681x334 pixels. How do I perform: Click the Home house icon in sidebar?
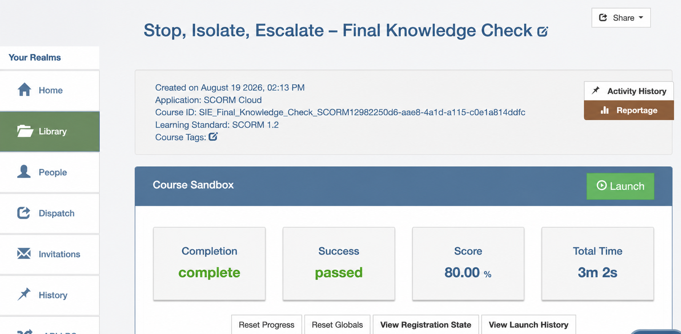[x=24, y=90]
